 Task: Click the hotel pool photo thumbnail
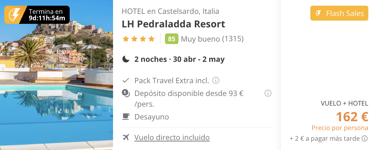pos(57,75)
